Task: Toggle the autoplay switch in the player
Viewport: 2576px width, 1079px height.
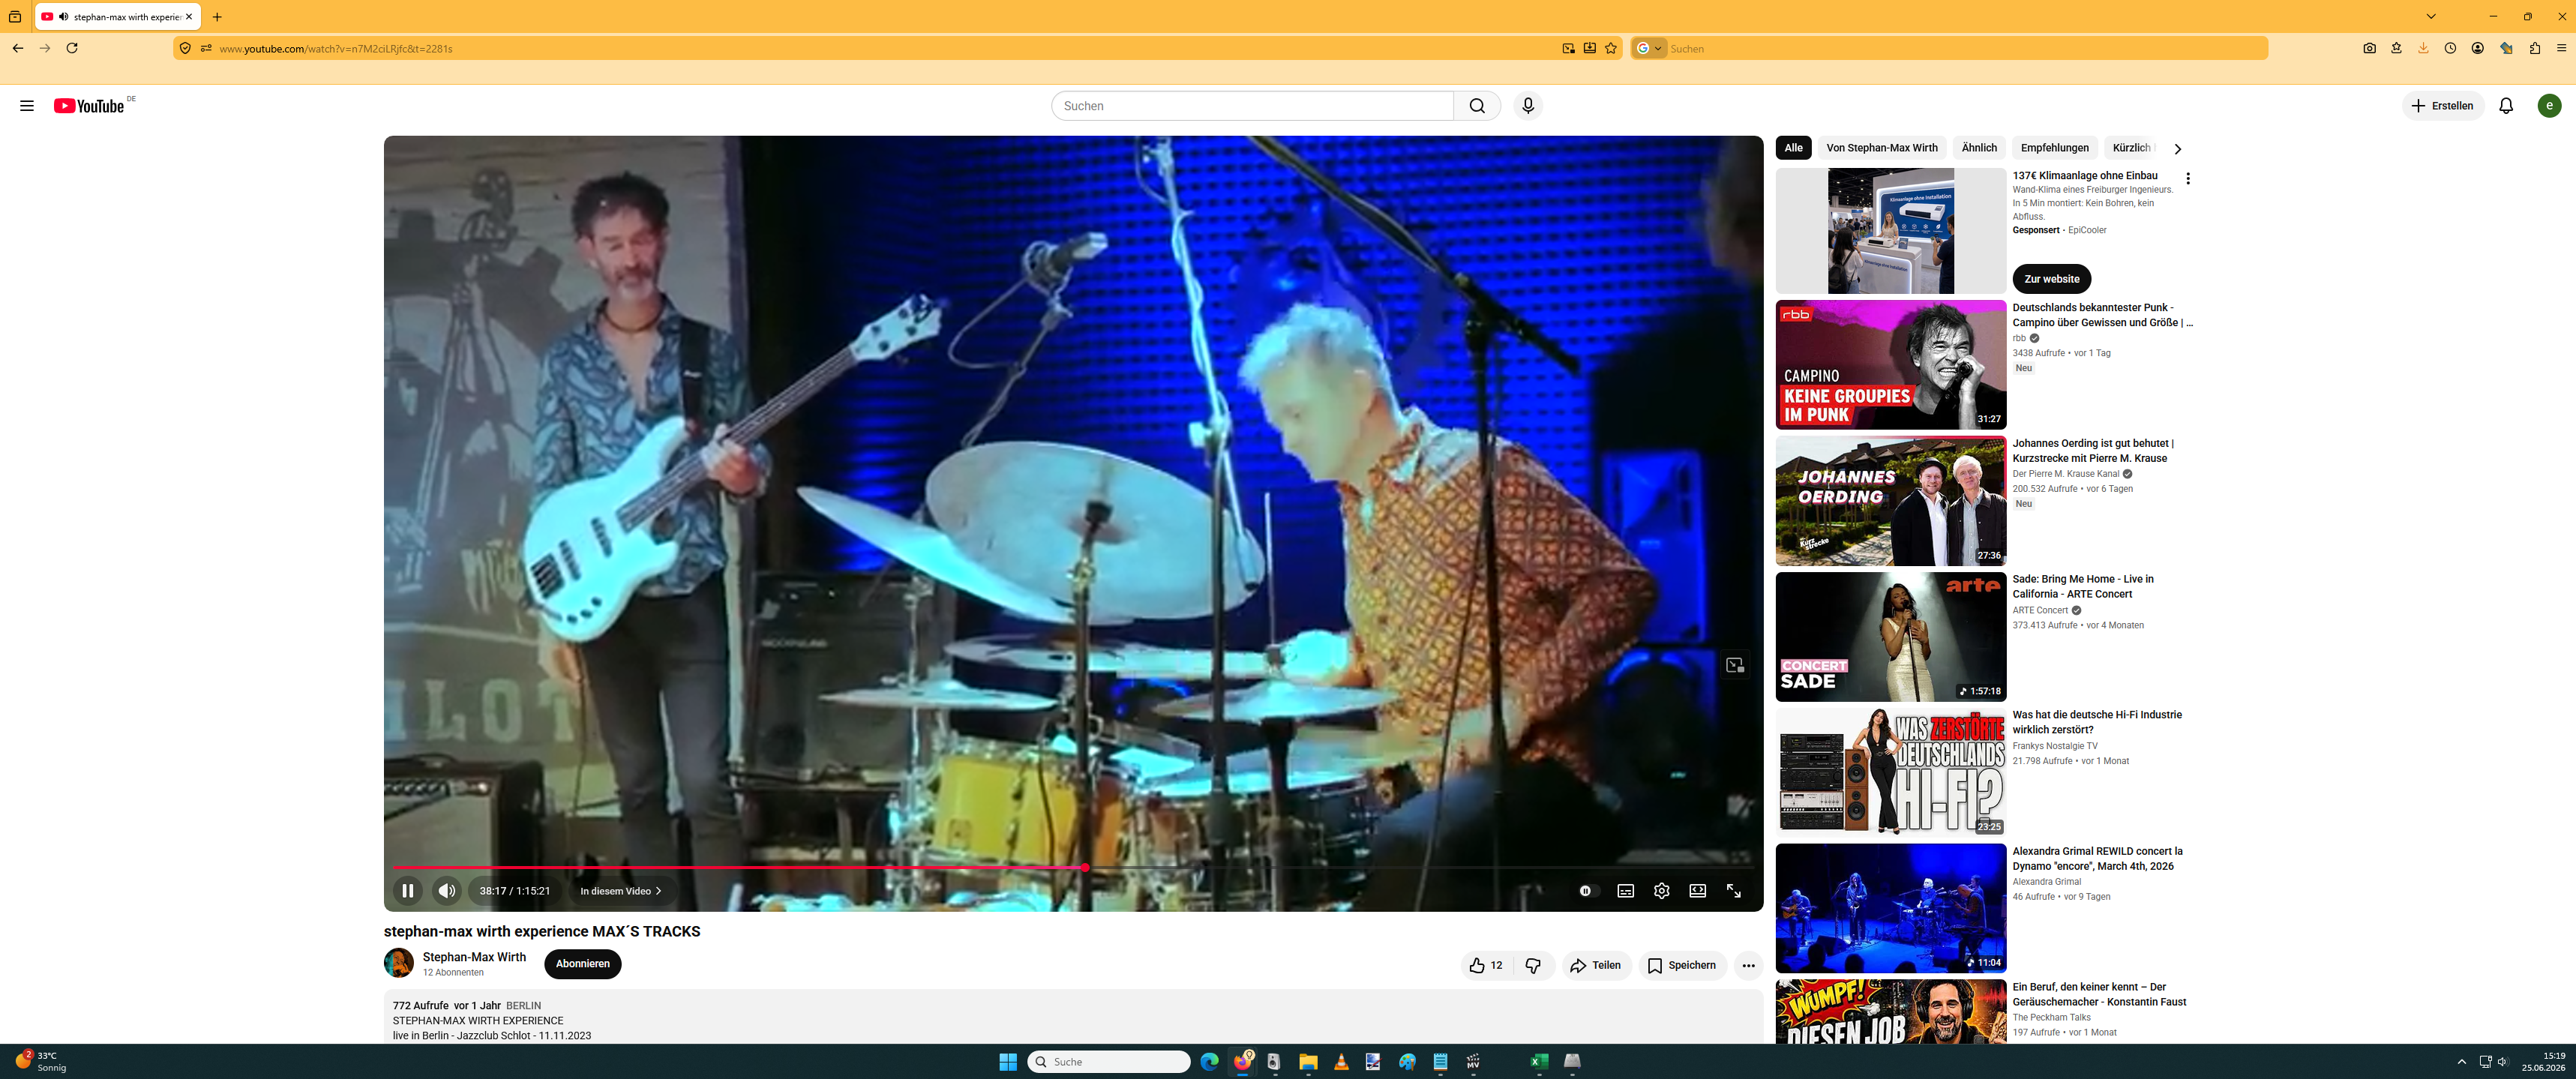Action: (1587, 890)
